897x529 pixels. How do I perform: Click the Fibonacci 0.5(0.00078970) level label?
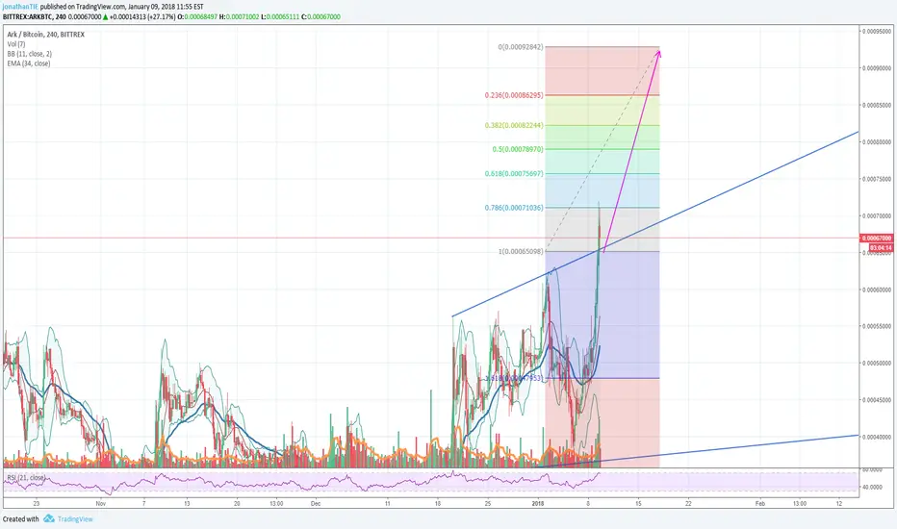[x=518, y=149]
